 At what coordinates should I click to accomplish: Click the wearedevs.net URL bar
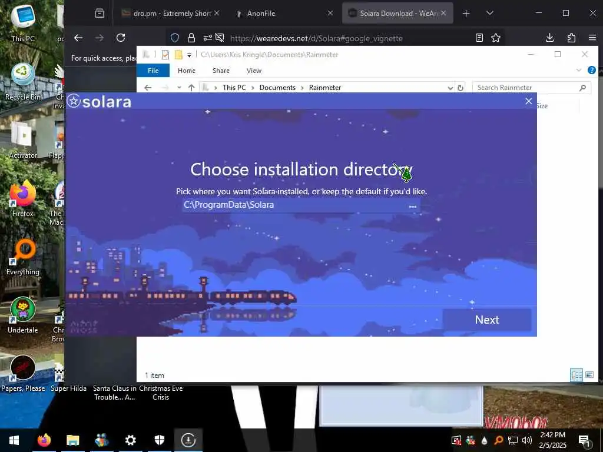316,38
